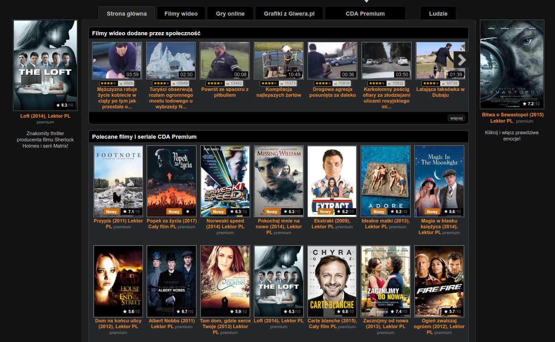This screenshot has height=342, width=555.
Task: Click the Mężczyzna ratuje życie kobiecie title link
Action: pos(117,98)
